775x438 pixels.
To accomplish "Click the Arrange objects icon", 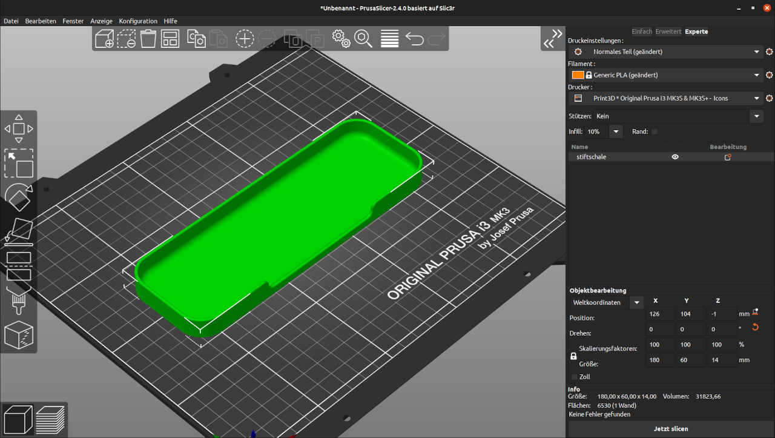I will 170,39.
